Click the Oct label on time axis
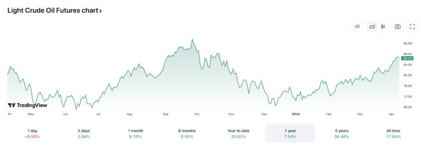The image size is (421, 151). [x=197, y=114]
